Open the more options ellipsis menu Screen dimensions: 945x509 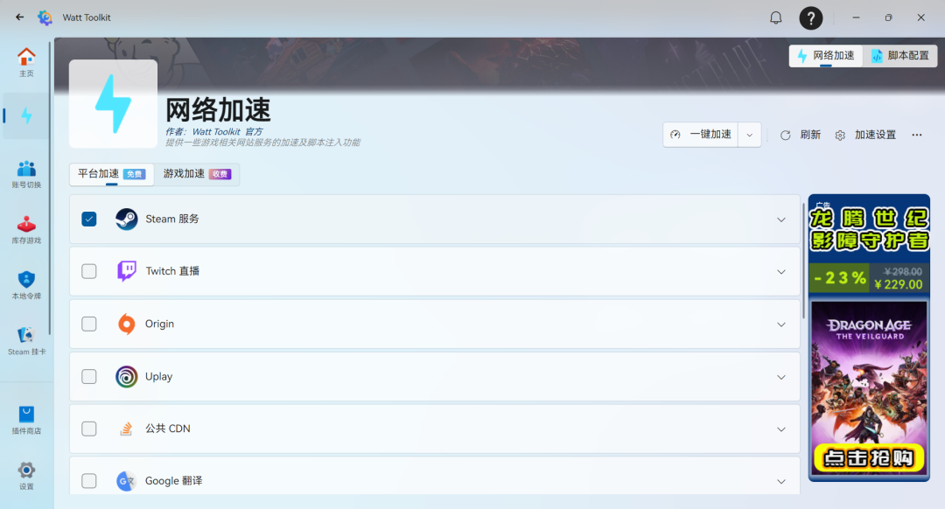tap(917, 135)
